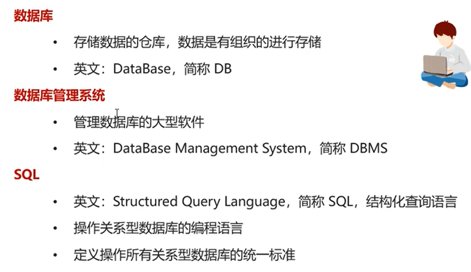471x272 pixels.
Task: Click the bullet dot before 管理数据库的大型软件
Action: (54, 122)
